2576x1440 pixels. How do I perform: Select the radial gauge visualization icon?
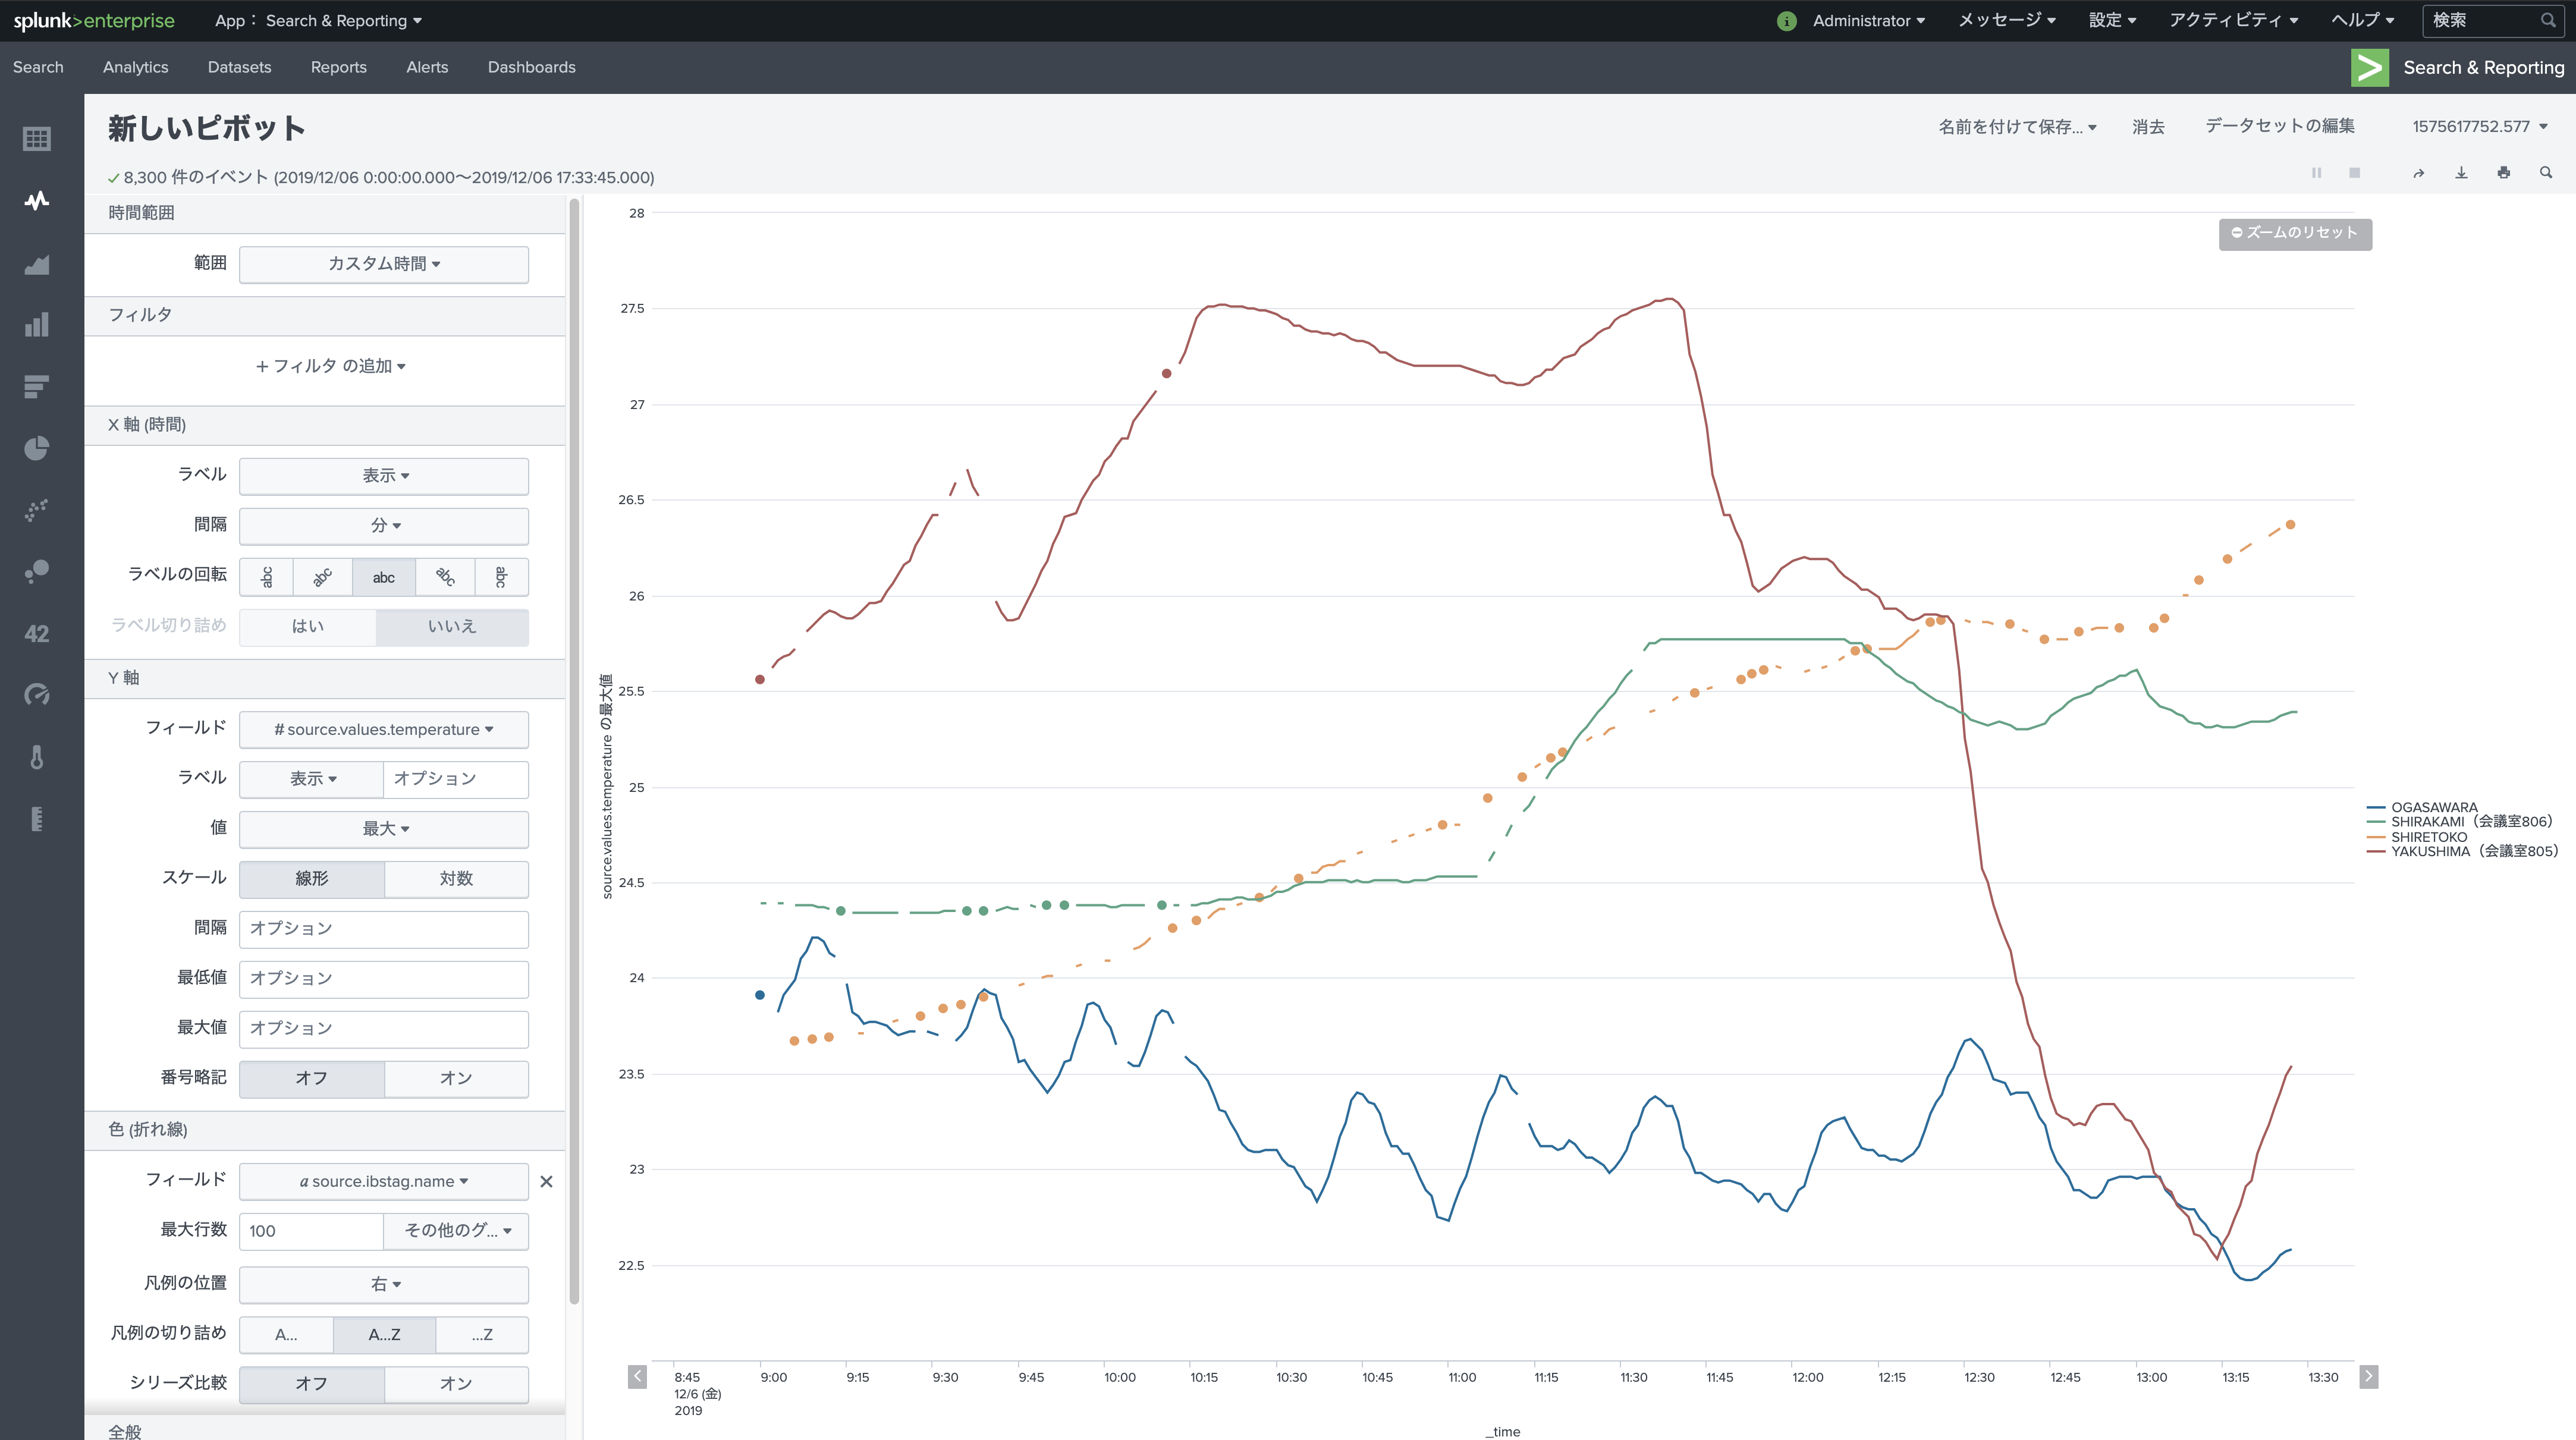37,695
